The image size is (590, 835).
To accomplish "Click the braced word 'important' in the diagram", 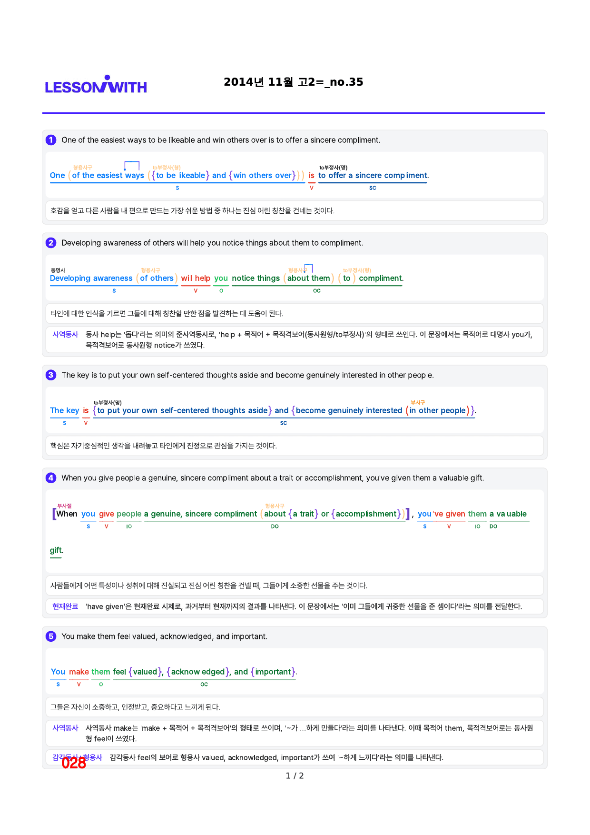I will (x=273, y=672).
